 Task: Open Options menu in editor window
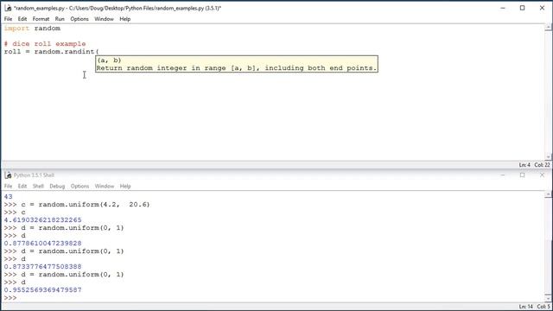coord(79,19)
